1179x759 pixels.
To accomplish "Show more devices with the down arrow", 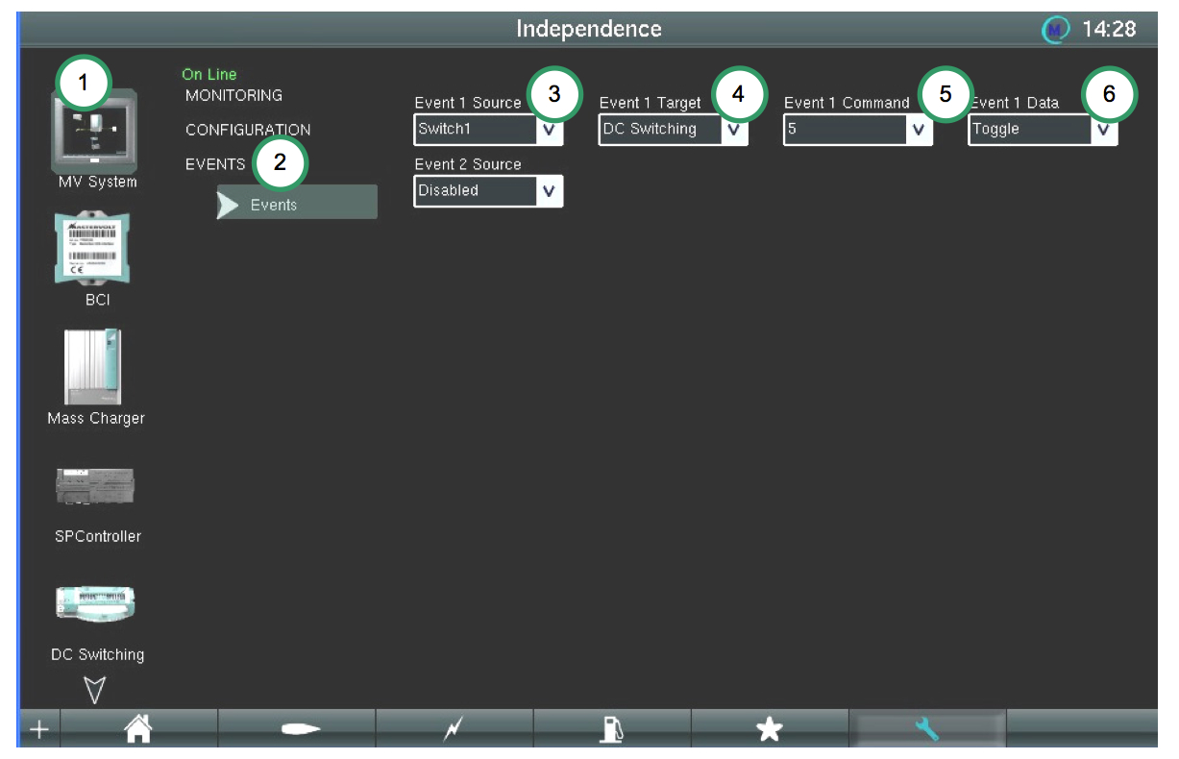I will coord(95,690).
